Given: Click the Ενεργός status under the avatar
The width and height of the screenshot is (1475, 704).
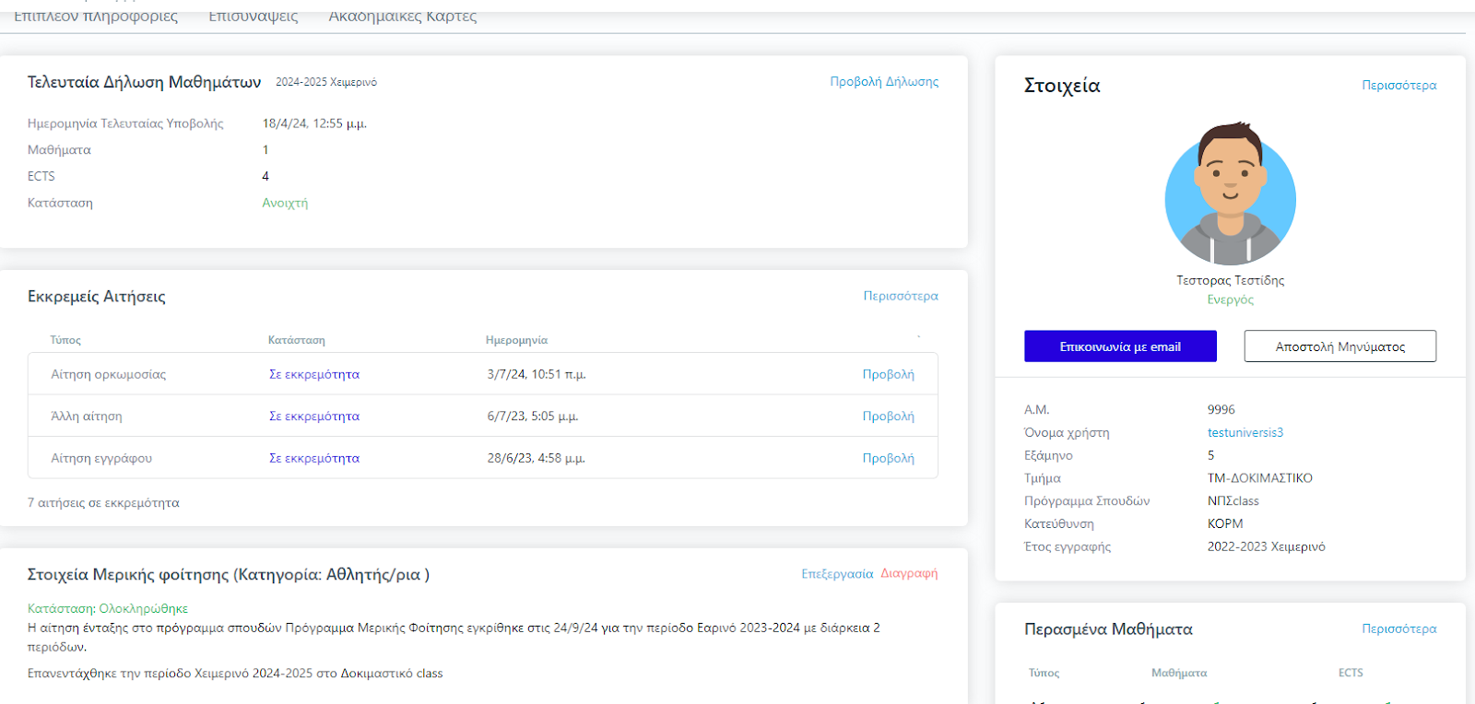Looking at the screenshot, I should point(1231,299).
